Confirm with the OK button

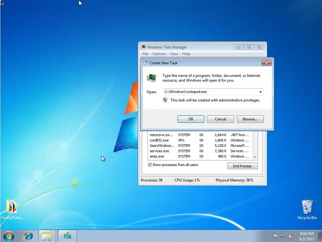(x=191, y=119)
